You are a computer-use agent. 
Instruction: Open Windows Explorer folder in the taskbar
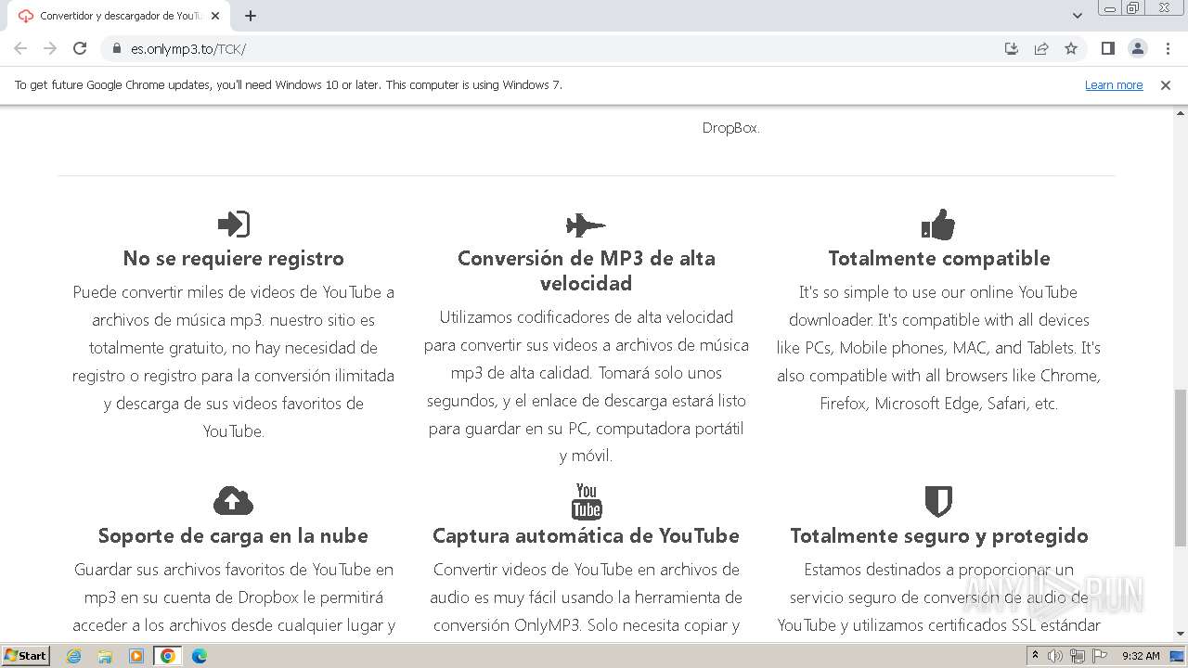click(x=105, y=656)
